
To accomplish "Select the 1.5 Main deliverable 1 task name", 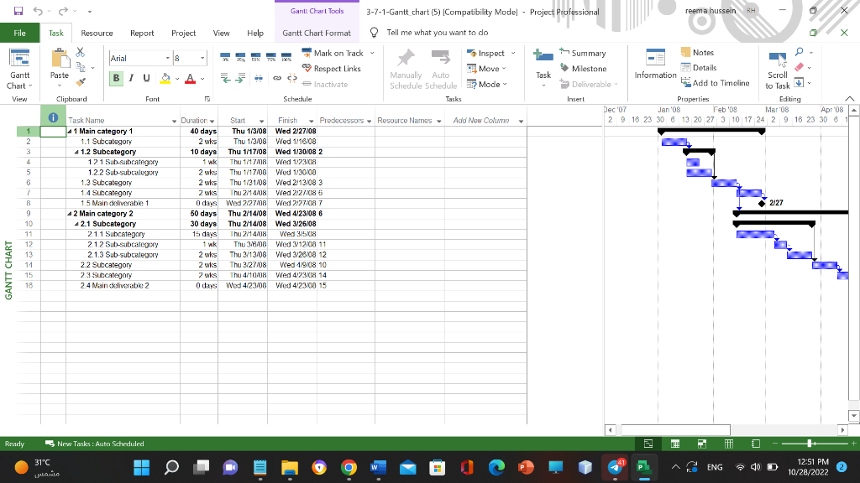I will [x=114, y=203].
